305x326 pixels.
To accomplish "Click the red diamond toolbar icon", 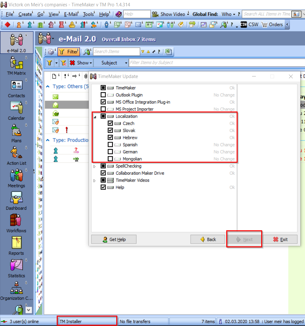I will [x=8, y=25].
